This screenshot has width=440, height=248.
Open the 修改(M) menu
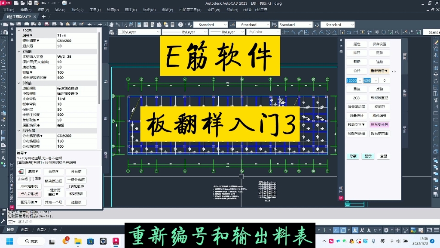[x=149, y=10]
